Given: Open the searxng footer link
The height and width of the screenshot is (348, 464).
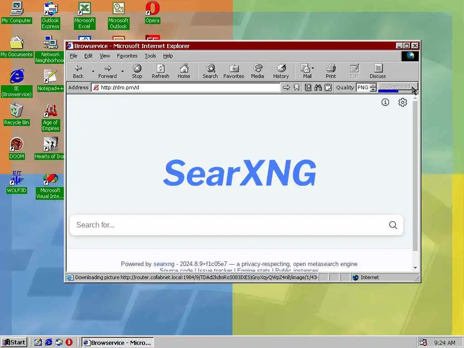Looking at the screenshot, I should pos(164,264).
